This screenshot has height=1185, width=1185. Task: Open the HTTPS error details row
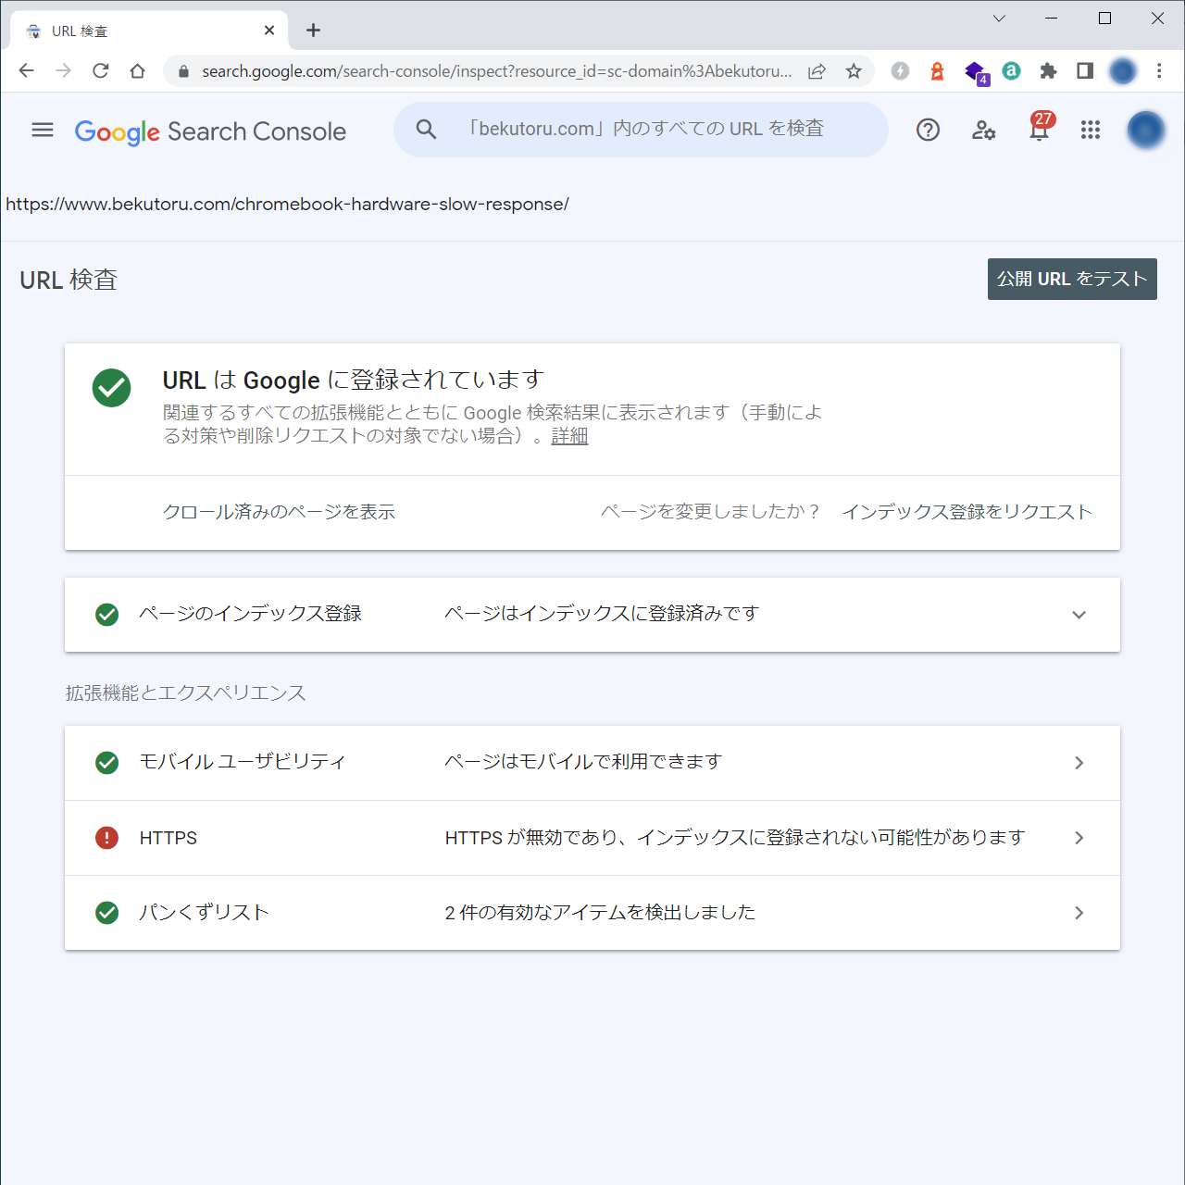click(x=592, y=838)
